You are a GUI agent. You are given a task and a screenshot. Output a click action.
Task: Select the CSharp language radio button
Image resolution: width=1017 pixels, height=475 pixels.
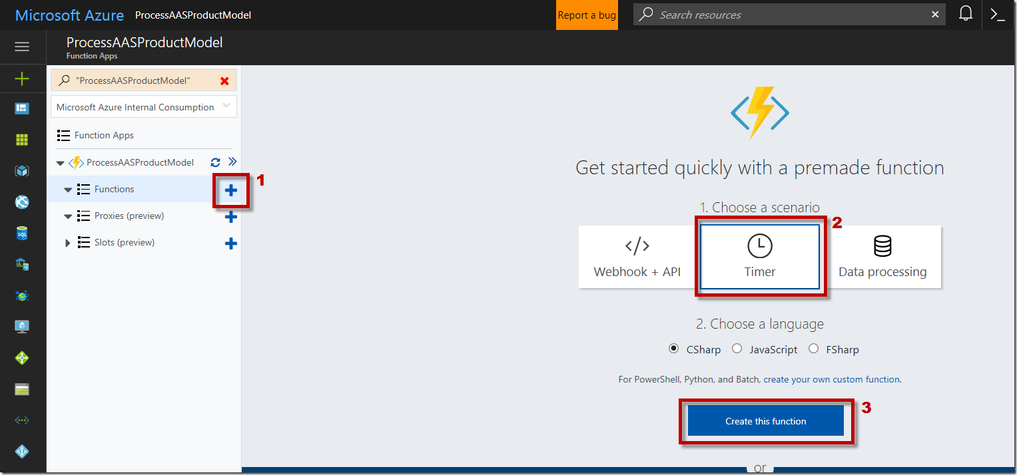tap(673, 349)
